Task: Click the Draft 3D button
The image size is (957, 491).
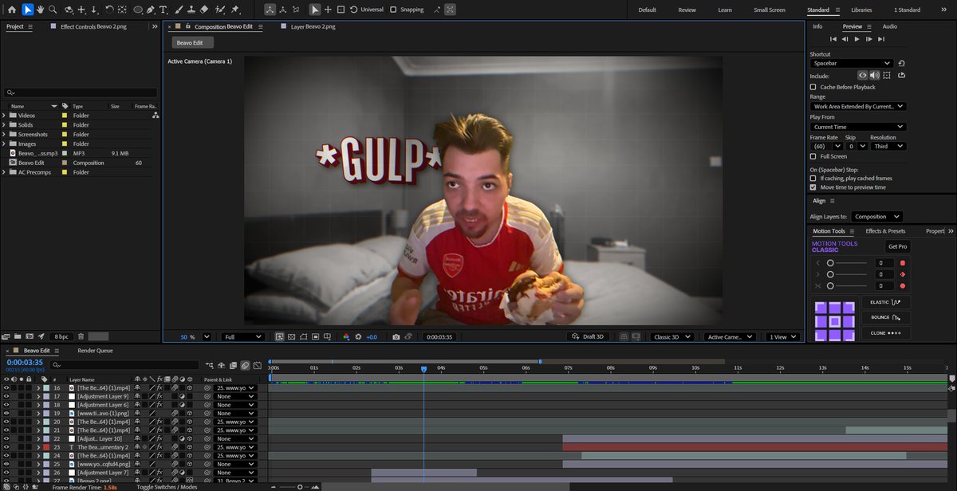Action: click(x=586, y=337)
